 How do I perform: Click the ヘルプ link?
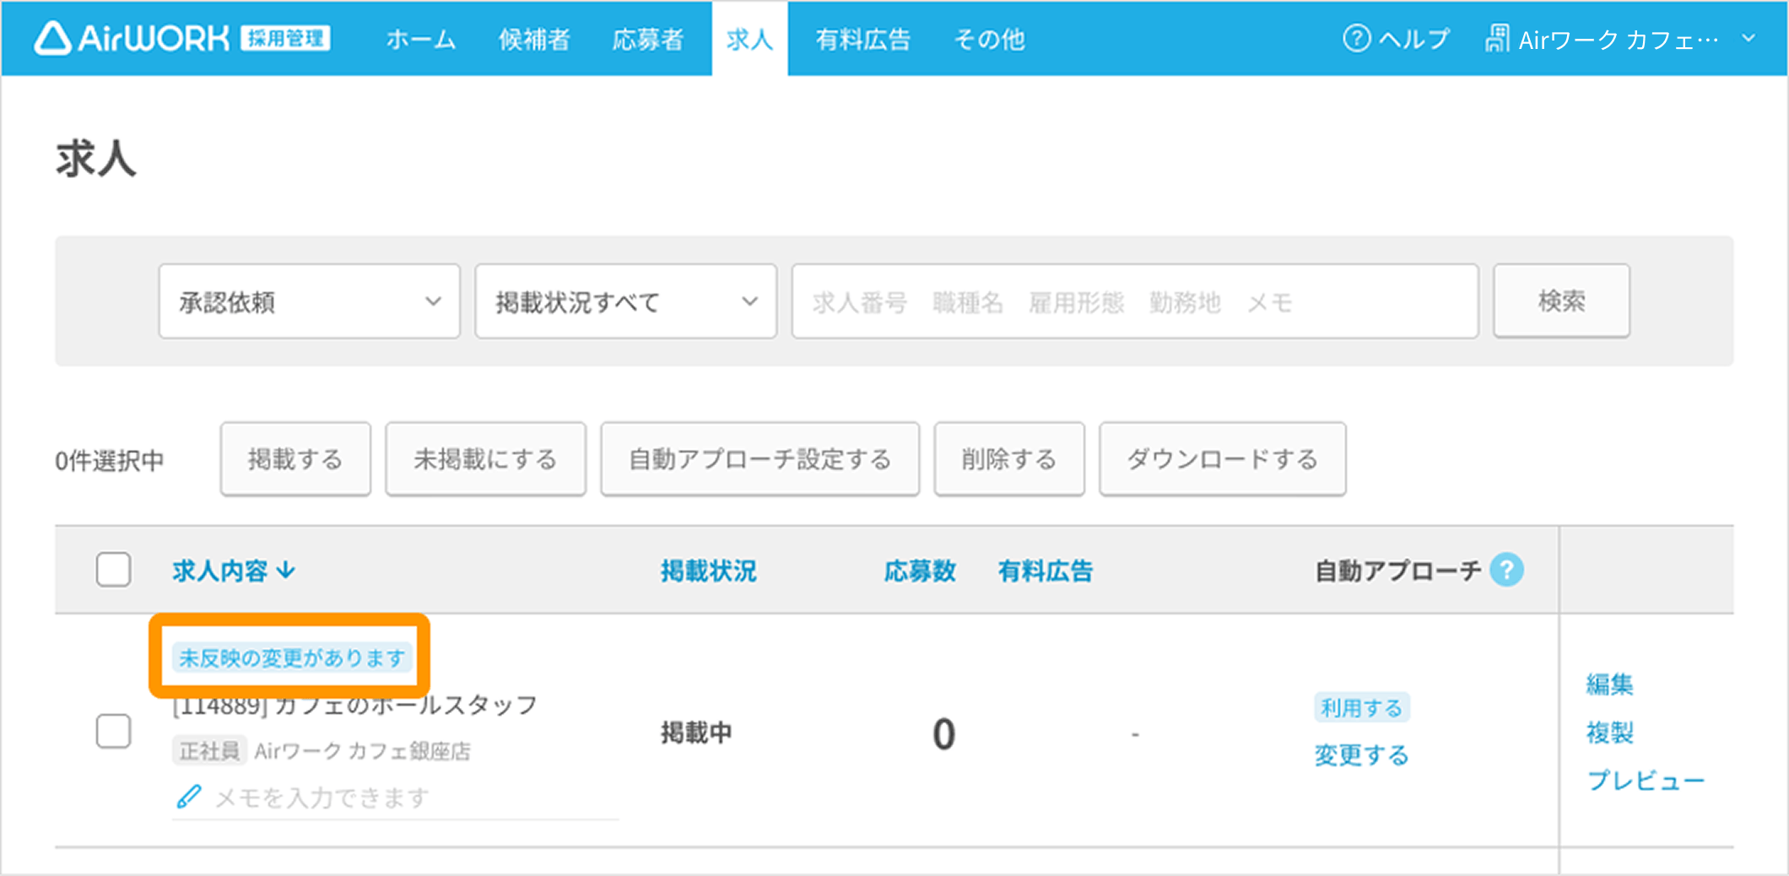(1413, 39)
